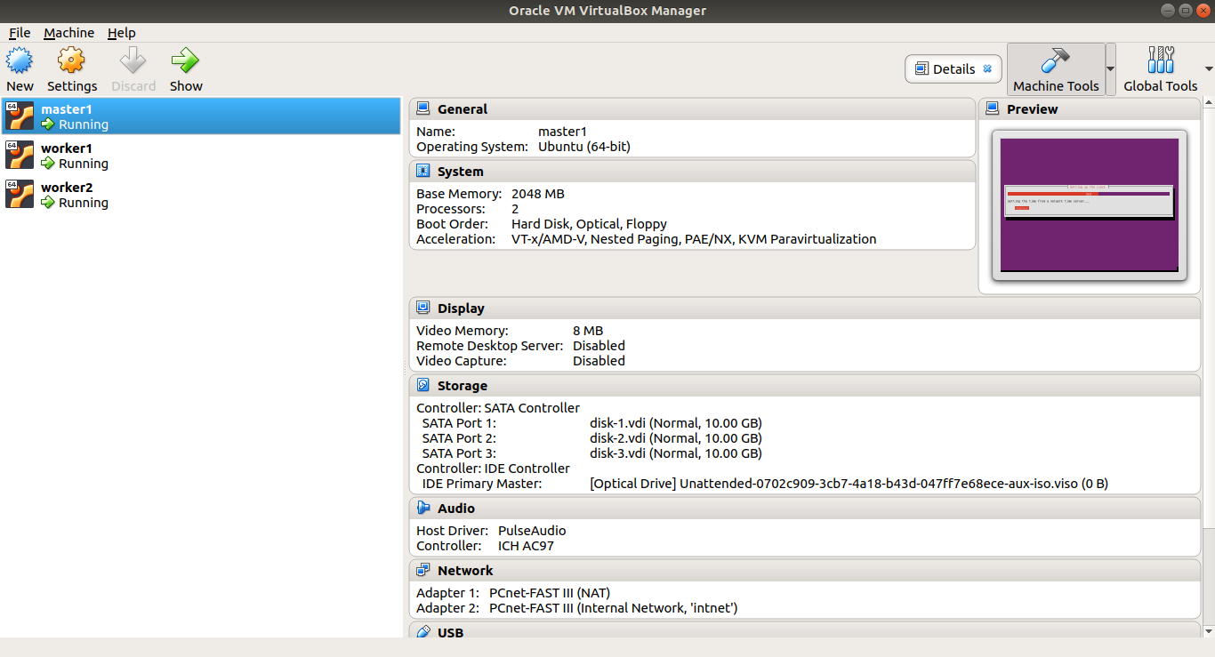Open the Audio section header link

click(456, 509)
